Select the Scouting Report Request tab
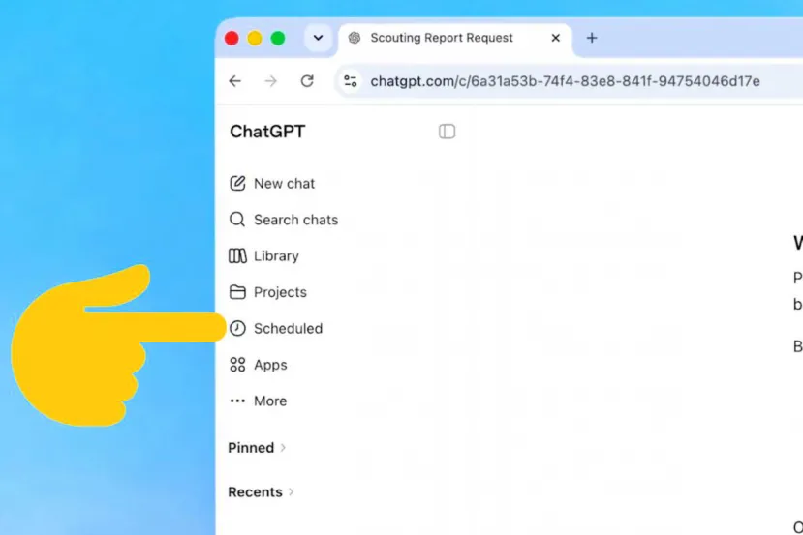 (x=455, y=38)
